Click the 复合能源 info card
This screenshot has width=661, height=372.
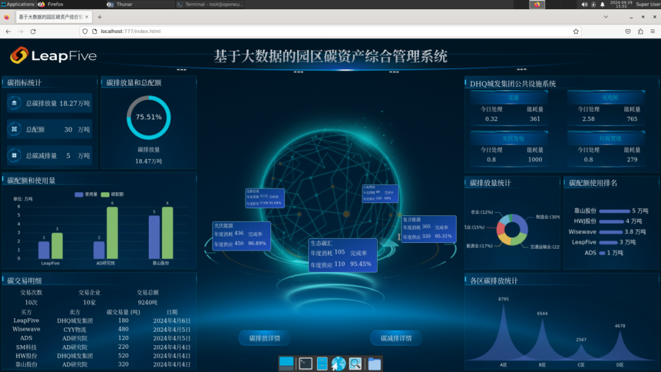pyautogui.click(x=428, y=229)
